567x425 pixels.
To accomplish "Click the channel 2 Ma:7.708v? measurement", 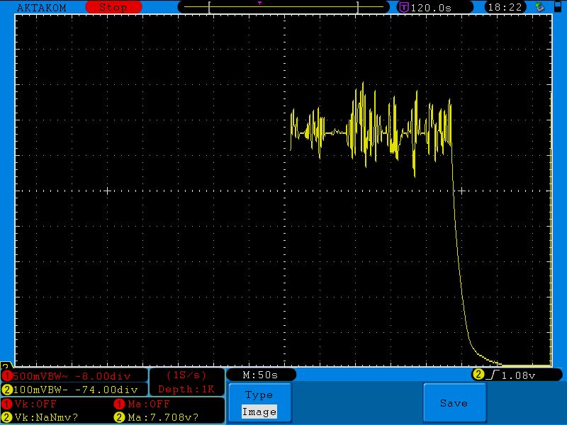I will coord(157,417).
